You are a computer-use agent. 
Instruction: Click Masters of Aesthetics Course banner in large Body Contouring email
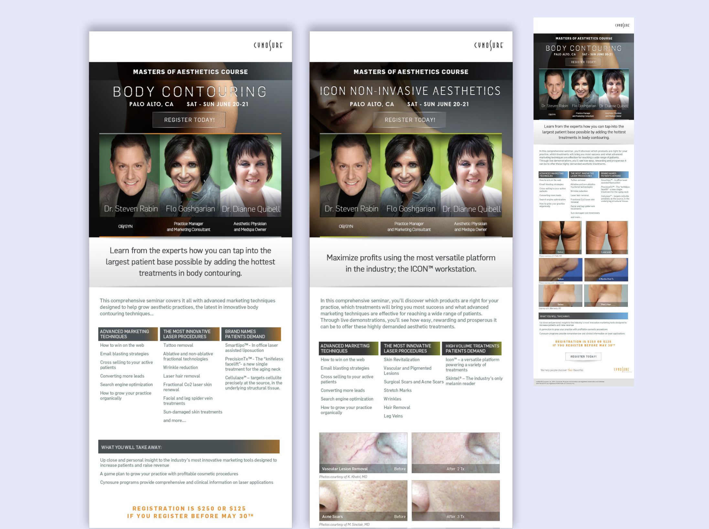(190, 72)
